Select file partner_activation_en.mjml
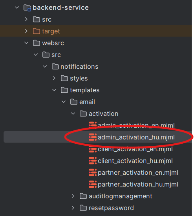194x216 pixels. click(138, 173)
